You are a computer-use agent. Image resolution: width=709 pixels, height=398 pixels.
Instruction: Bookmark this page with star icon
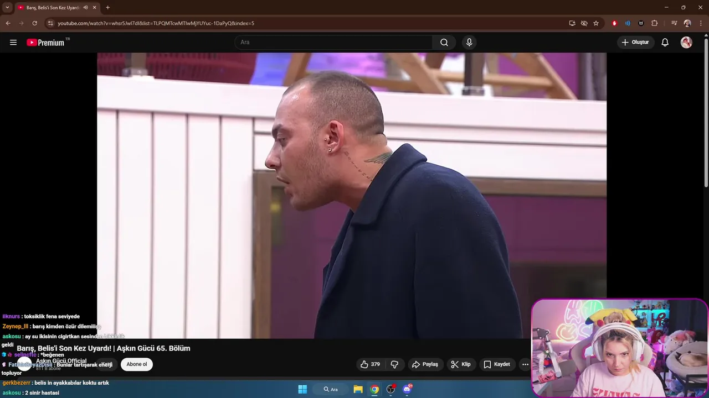tap(596, 23)
